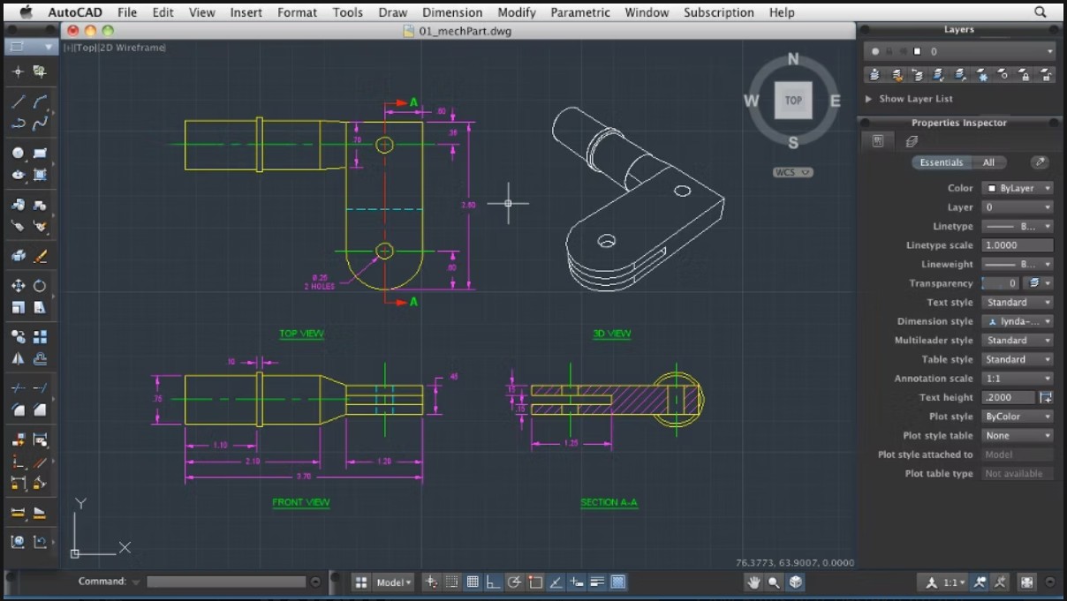Expand the Show Layer List triangle
The width and height of the screenshot is (1067, 601).
point(869,99)
